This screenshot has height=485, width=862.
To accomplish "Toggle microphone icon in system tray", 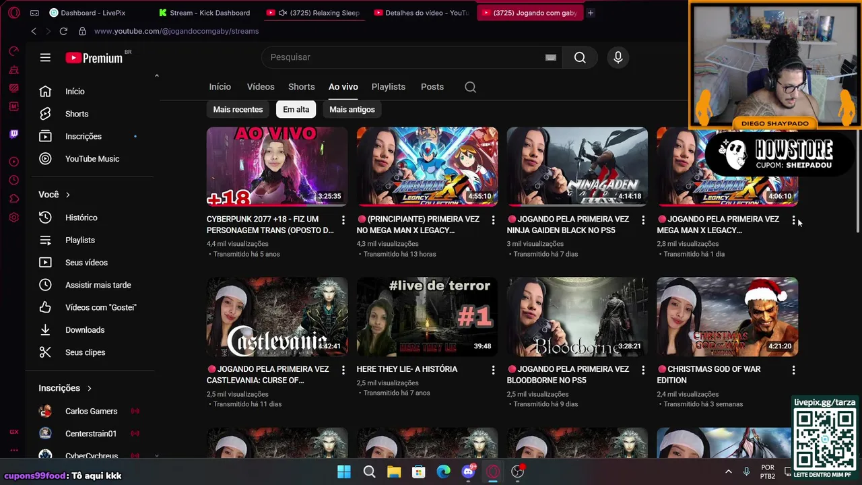I will (x=746, y=472).
